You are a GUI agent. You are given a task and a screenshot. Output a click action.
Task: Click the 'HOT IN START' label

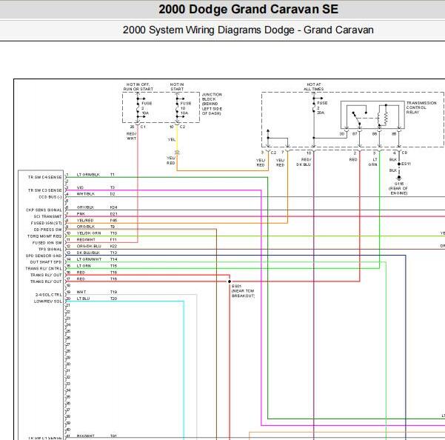[x=177, y=87]
